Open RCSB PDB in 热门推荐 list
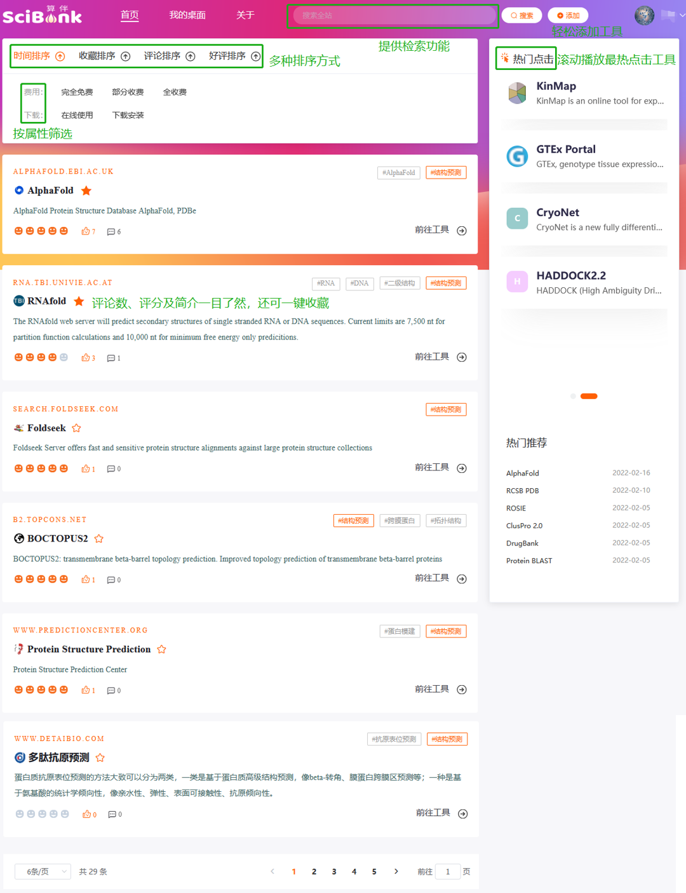The image size is (686, 893). pyautogui.click(x=523, y=491)
